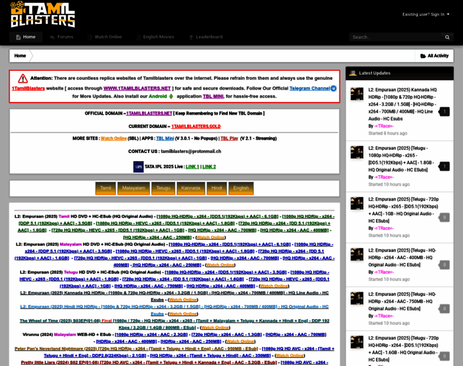Screen dimensions: 463x366
Task: Click reply count badge on Telugu 750MB post
Action: [x=444, y=309]
